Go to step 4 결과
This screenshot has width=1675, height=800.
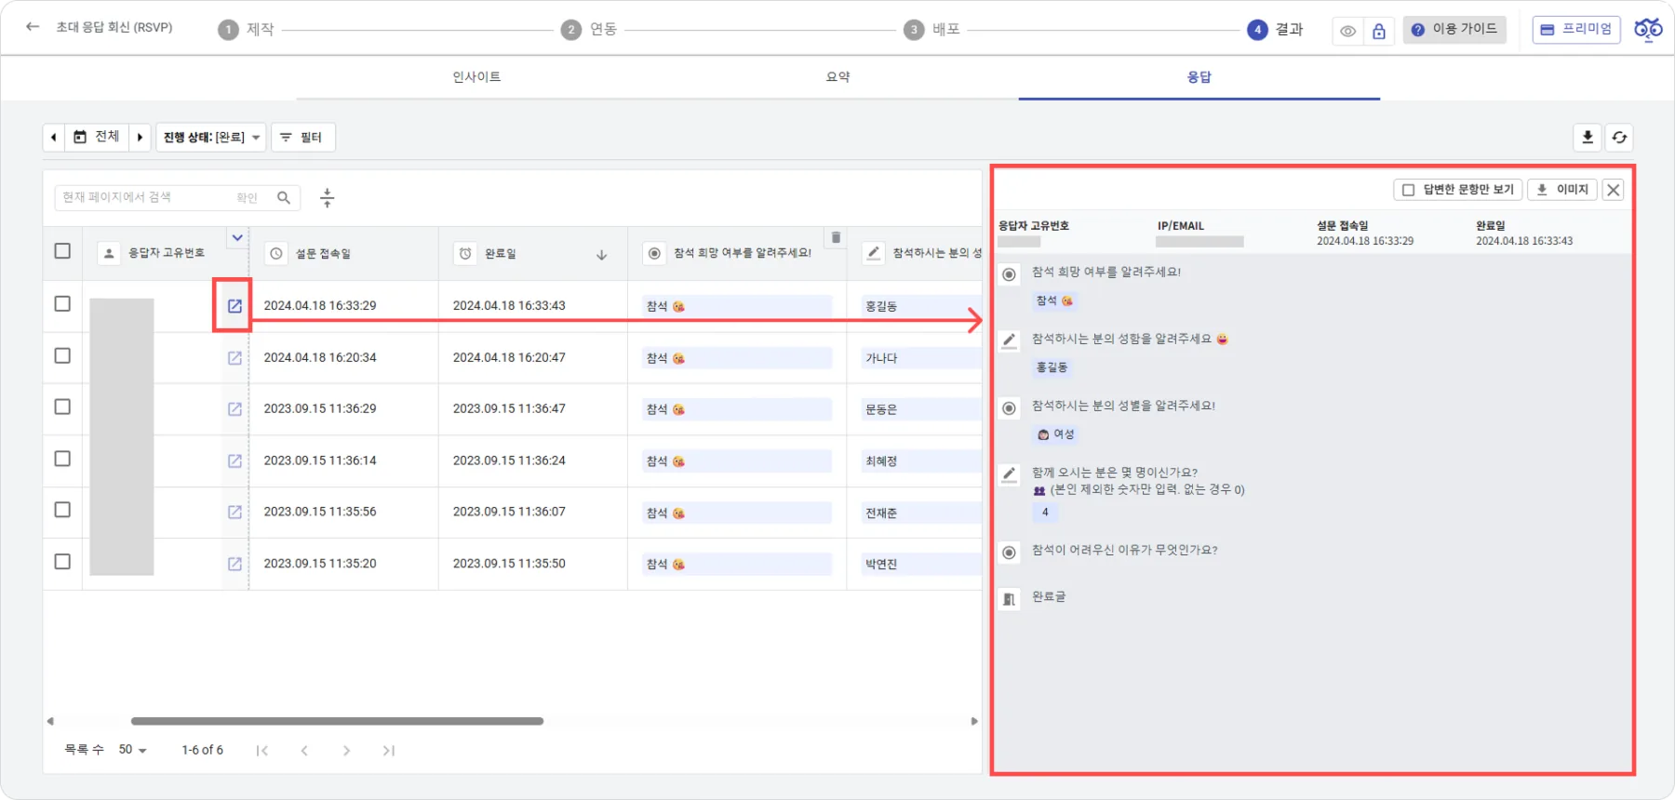click(x=1276, y=30)
